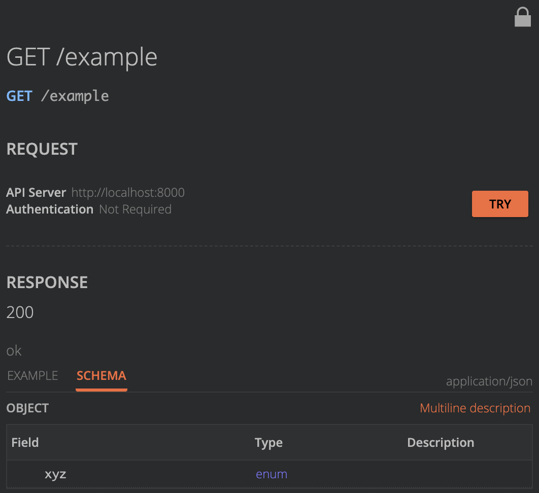Click the http://localhost:8000 server URL
539x493 pixels.
[x=128, y=193]
